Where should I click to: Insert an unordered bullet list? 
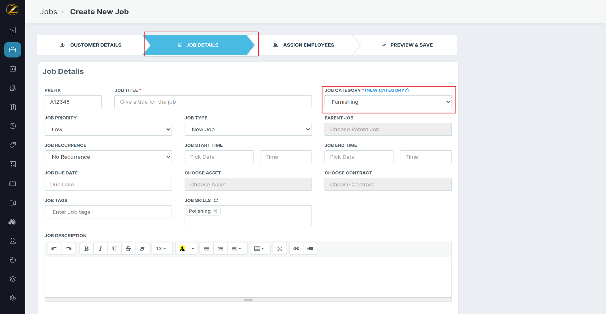(207, 249)
